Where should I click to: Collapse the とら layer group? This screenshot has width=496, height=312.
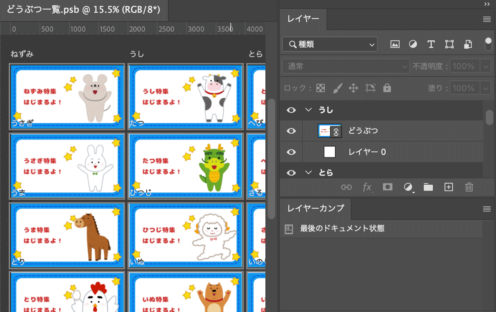pyautogui.click(x=308, y=173)
